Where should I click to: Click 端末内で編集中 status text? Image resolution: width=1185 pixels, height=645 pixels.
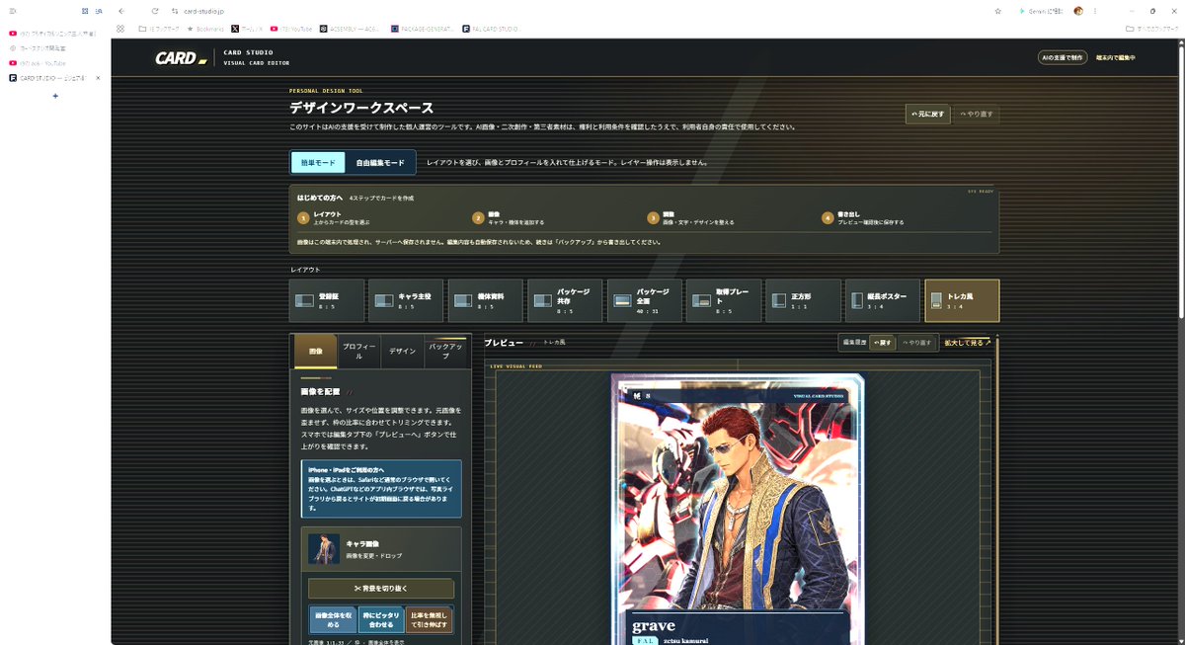tap(1116, 58)
